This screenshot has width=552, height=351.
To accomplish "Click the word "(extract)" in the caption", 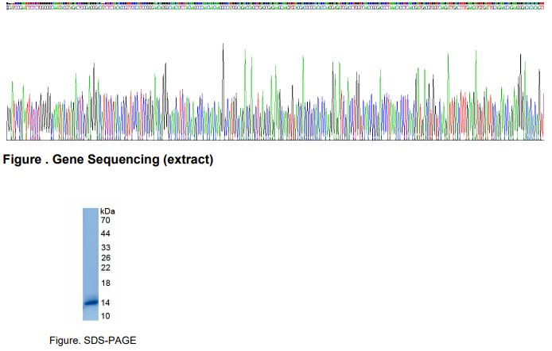I will [188, 160].
